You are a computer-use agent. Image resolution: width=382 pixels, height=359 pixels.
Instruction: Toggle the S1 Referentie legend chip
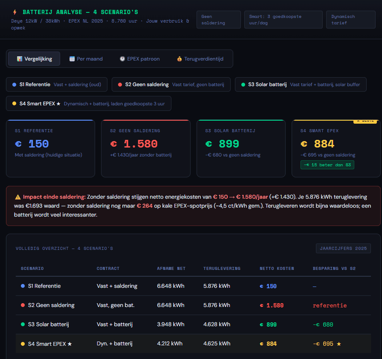56,84
